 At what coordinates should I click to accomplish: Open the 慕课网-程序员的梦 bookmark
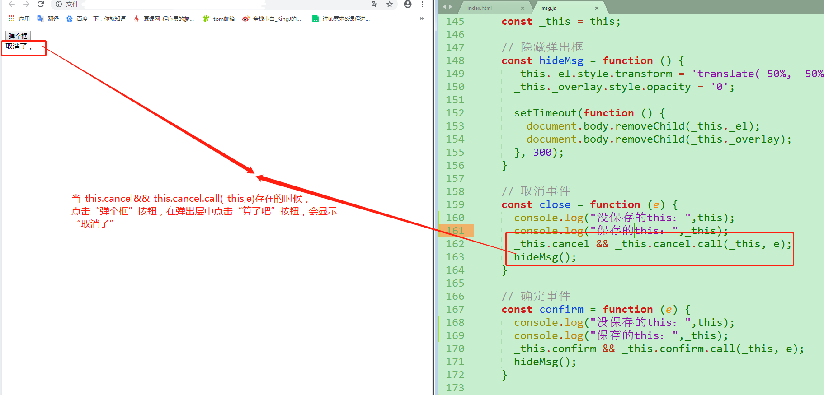pyautogui.click(x=164, y=19)
